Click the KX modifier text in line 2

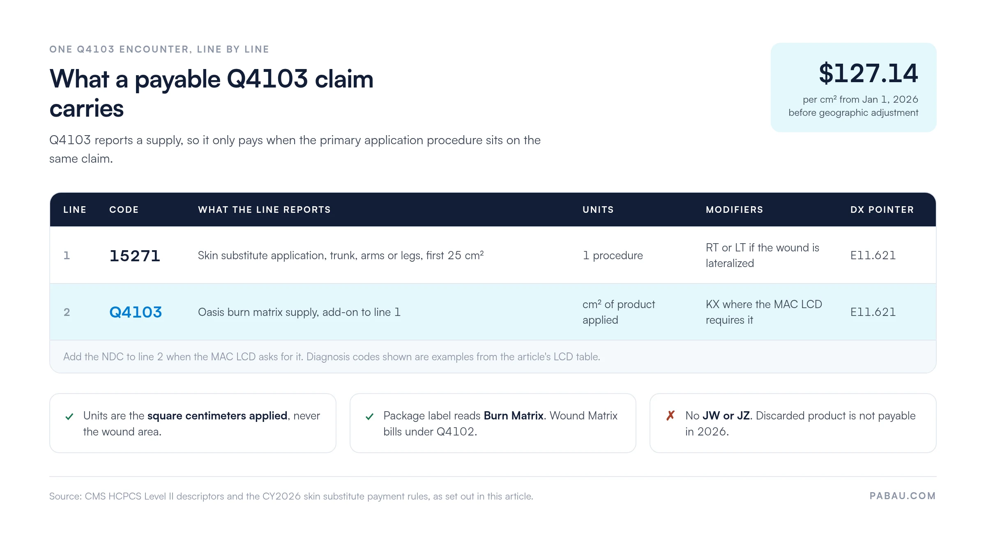click(764, 312)
